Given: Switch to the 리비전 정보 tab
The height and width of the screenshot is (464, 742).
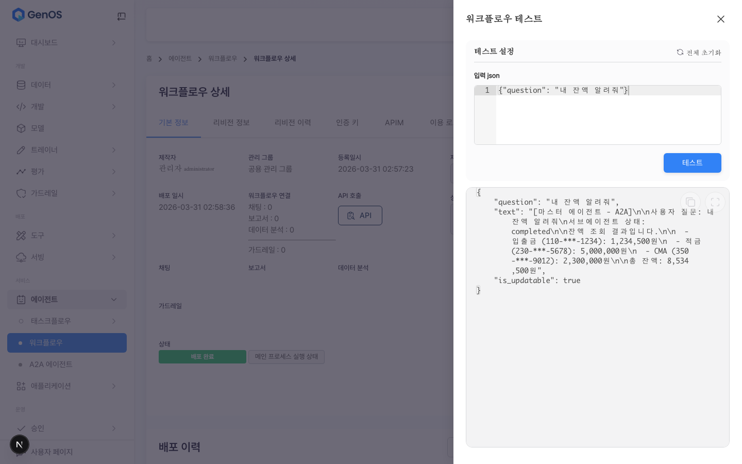Looking at the screenshot, I should coord(231,123).
